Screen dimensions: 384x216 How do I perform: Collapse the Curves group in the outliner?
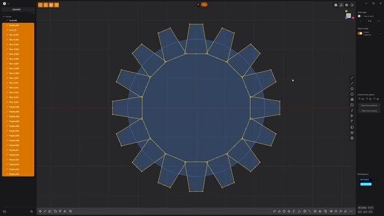(x=4, y=17)
